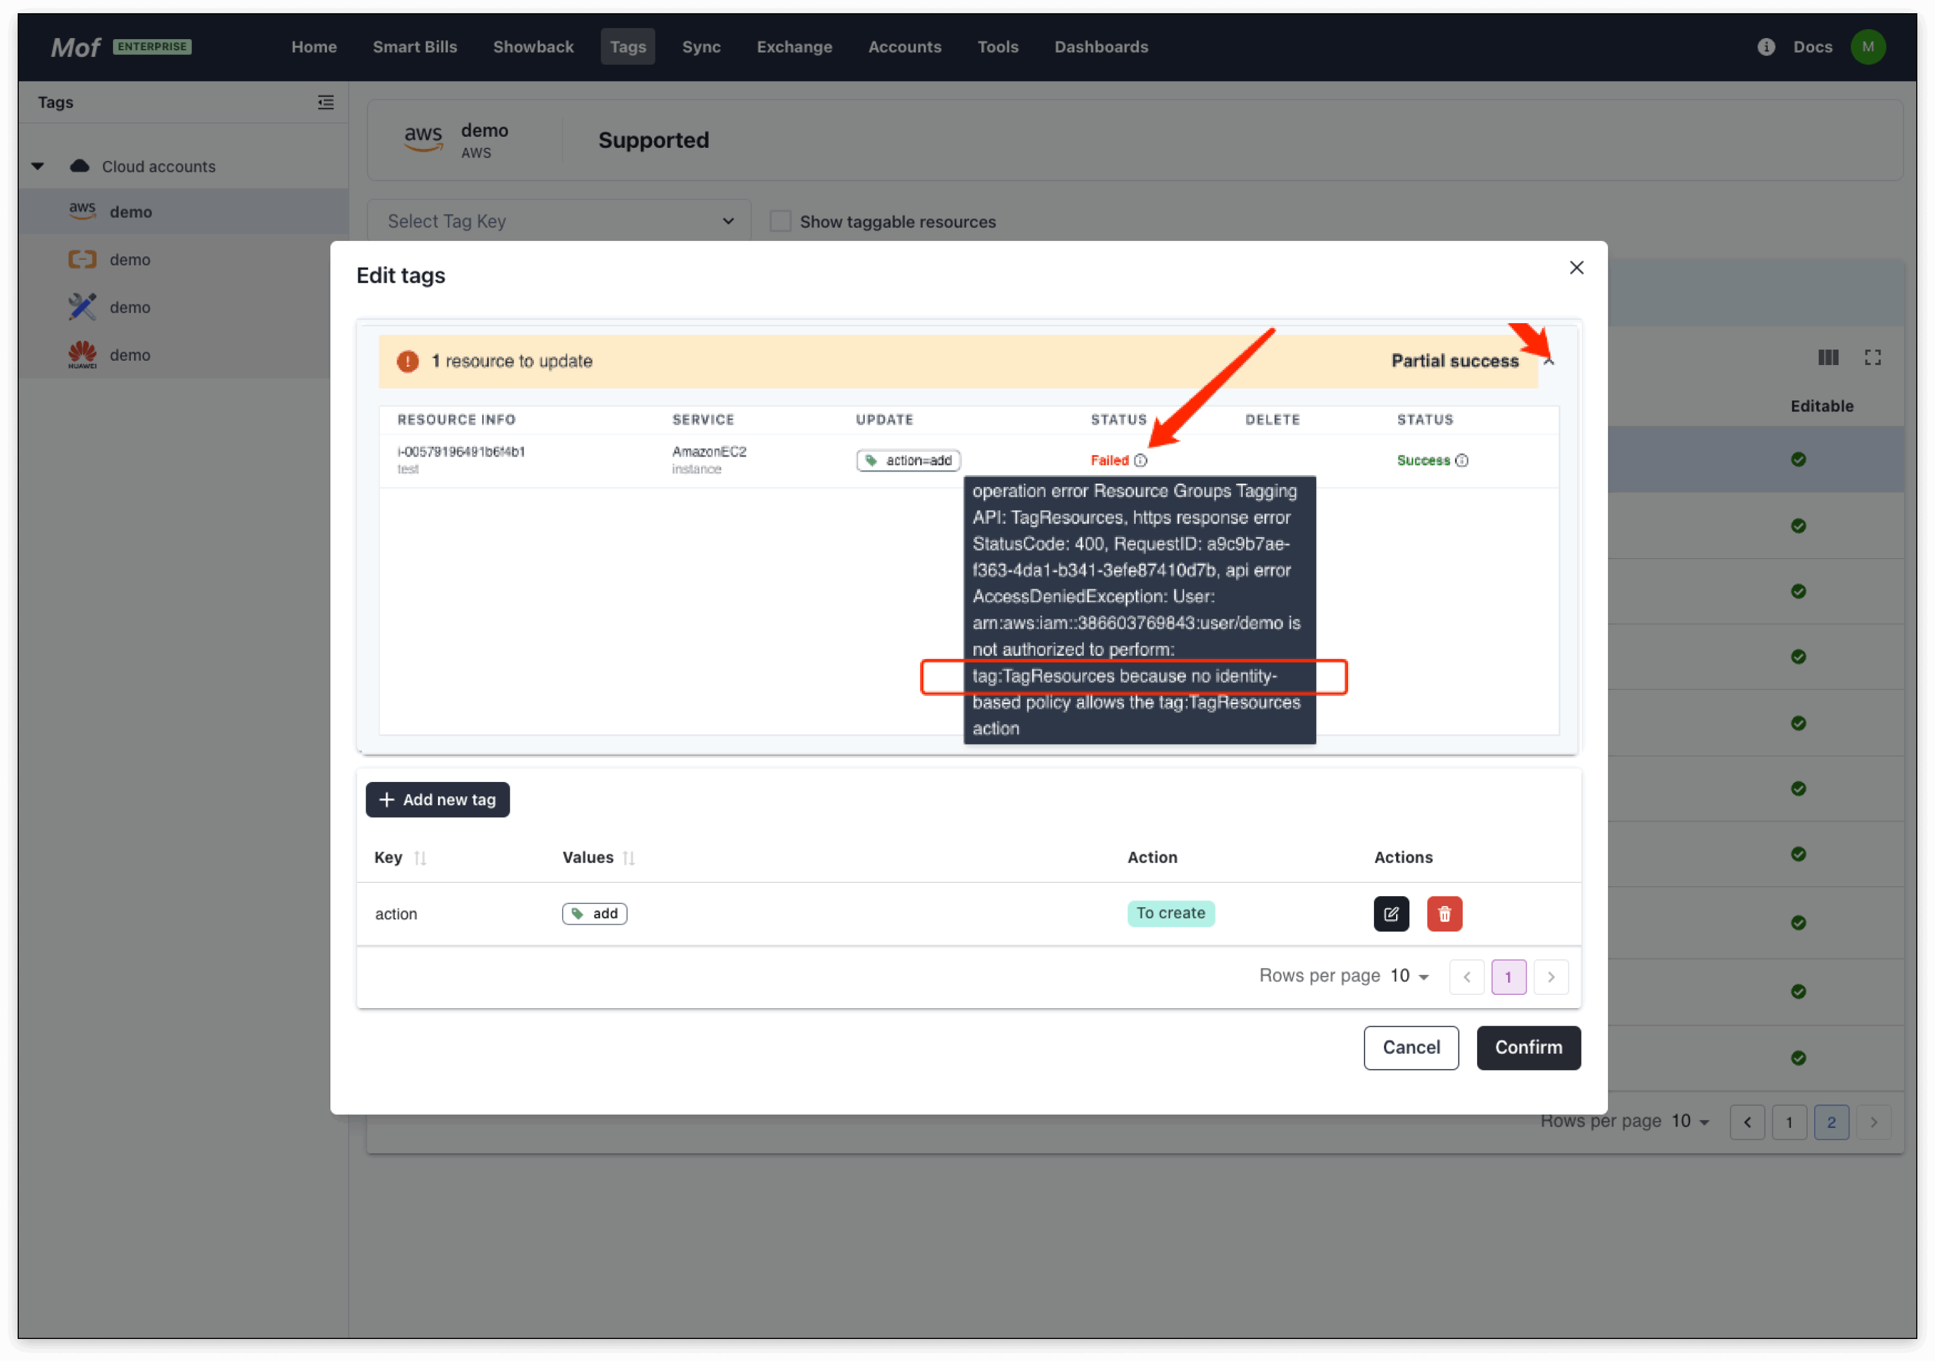Select the AWS demo account in sidebar
The image size is (1935, 1361).
pyautogui.click(x=183, y=212)
